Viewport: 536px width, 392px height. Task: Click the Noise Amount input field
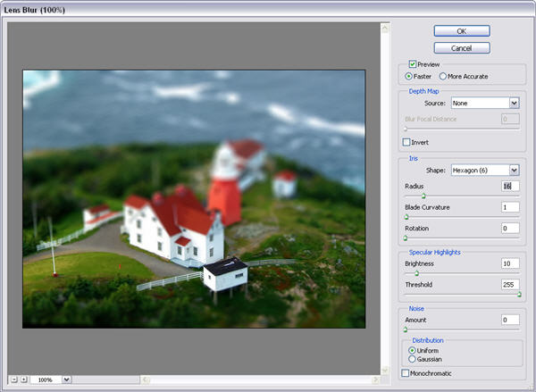510,320
